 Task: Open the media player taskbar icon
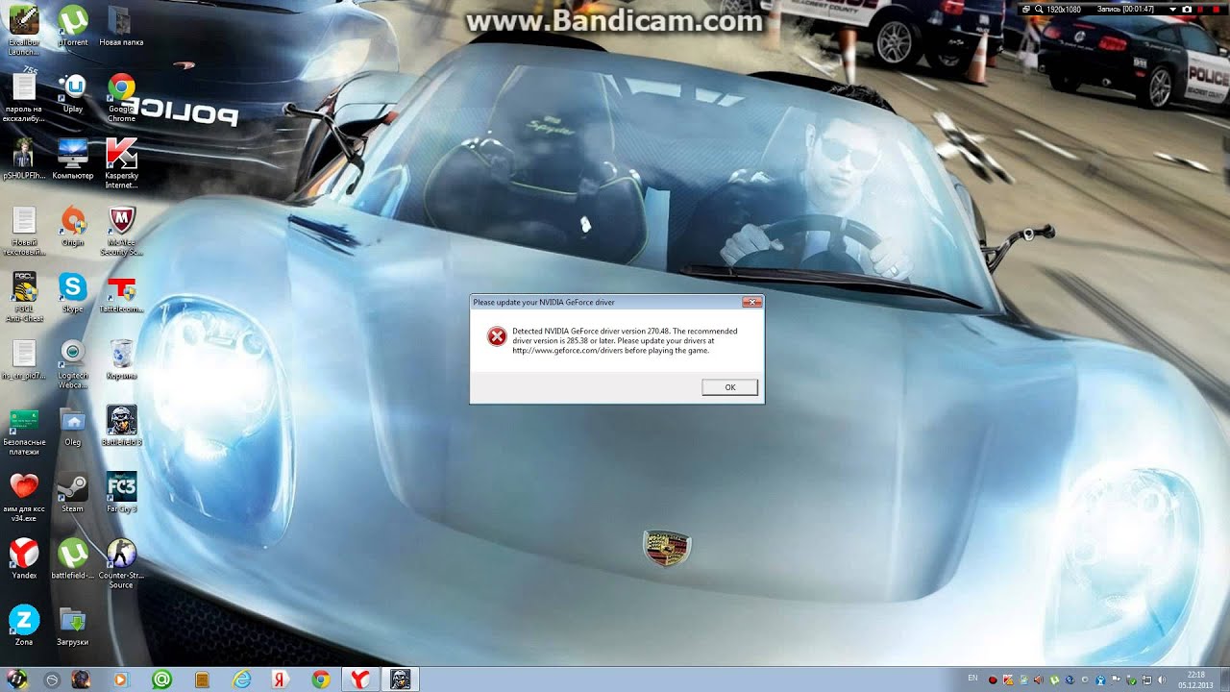[x=121, y=680]
